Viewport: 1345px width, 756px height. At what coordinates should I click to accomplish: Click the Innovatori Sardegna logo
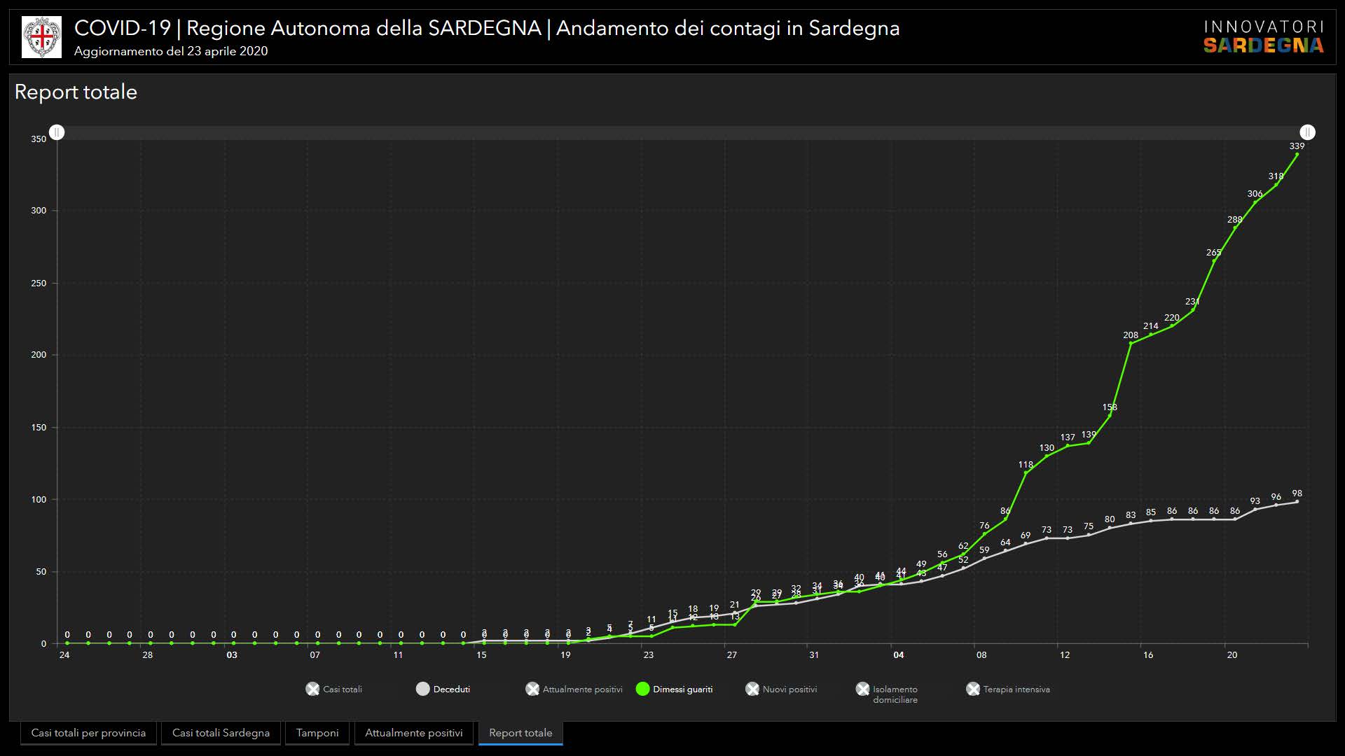[1263, 37]
